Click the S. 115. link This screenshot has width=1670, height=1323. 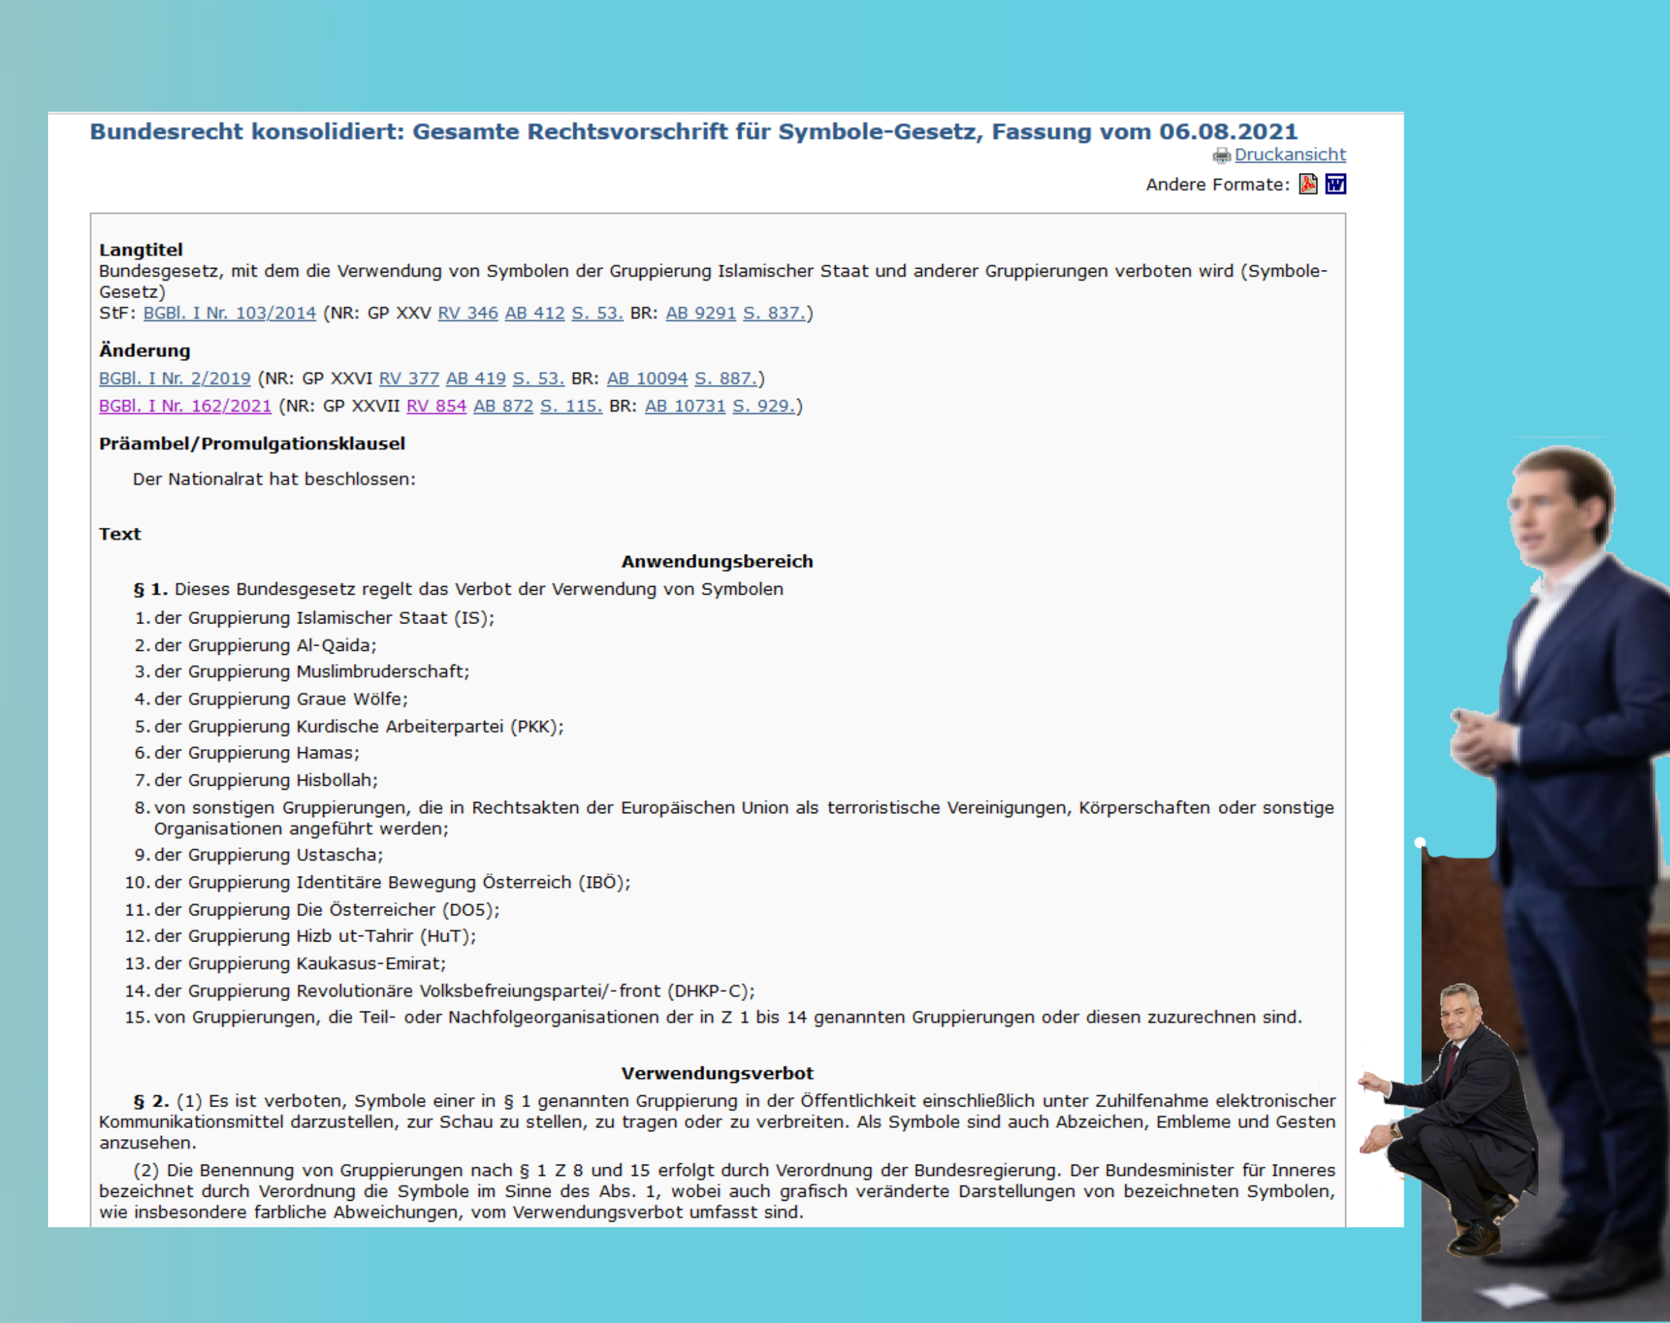[570, 406]
